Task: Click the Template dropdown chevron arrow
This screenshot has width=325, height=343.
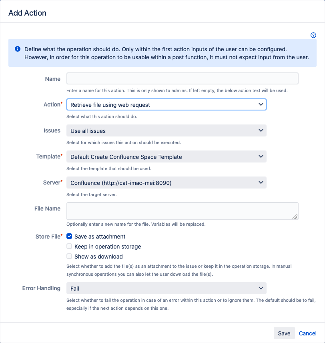Action: (261, 157)
